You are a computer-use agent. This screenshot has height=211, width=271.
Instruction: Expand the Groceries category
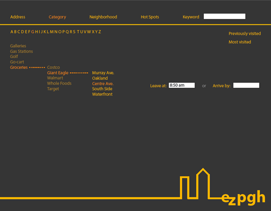pyautogui.click(x=19, y=67)
